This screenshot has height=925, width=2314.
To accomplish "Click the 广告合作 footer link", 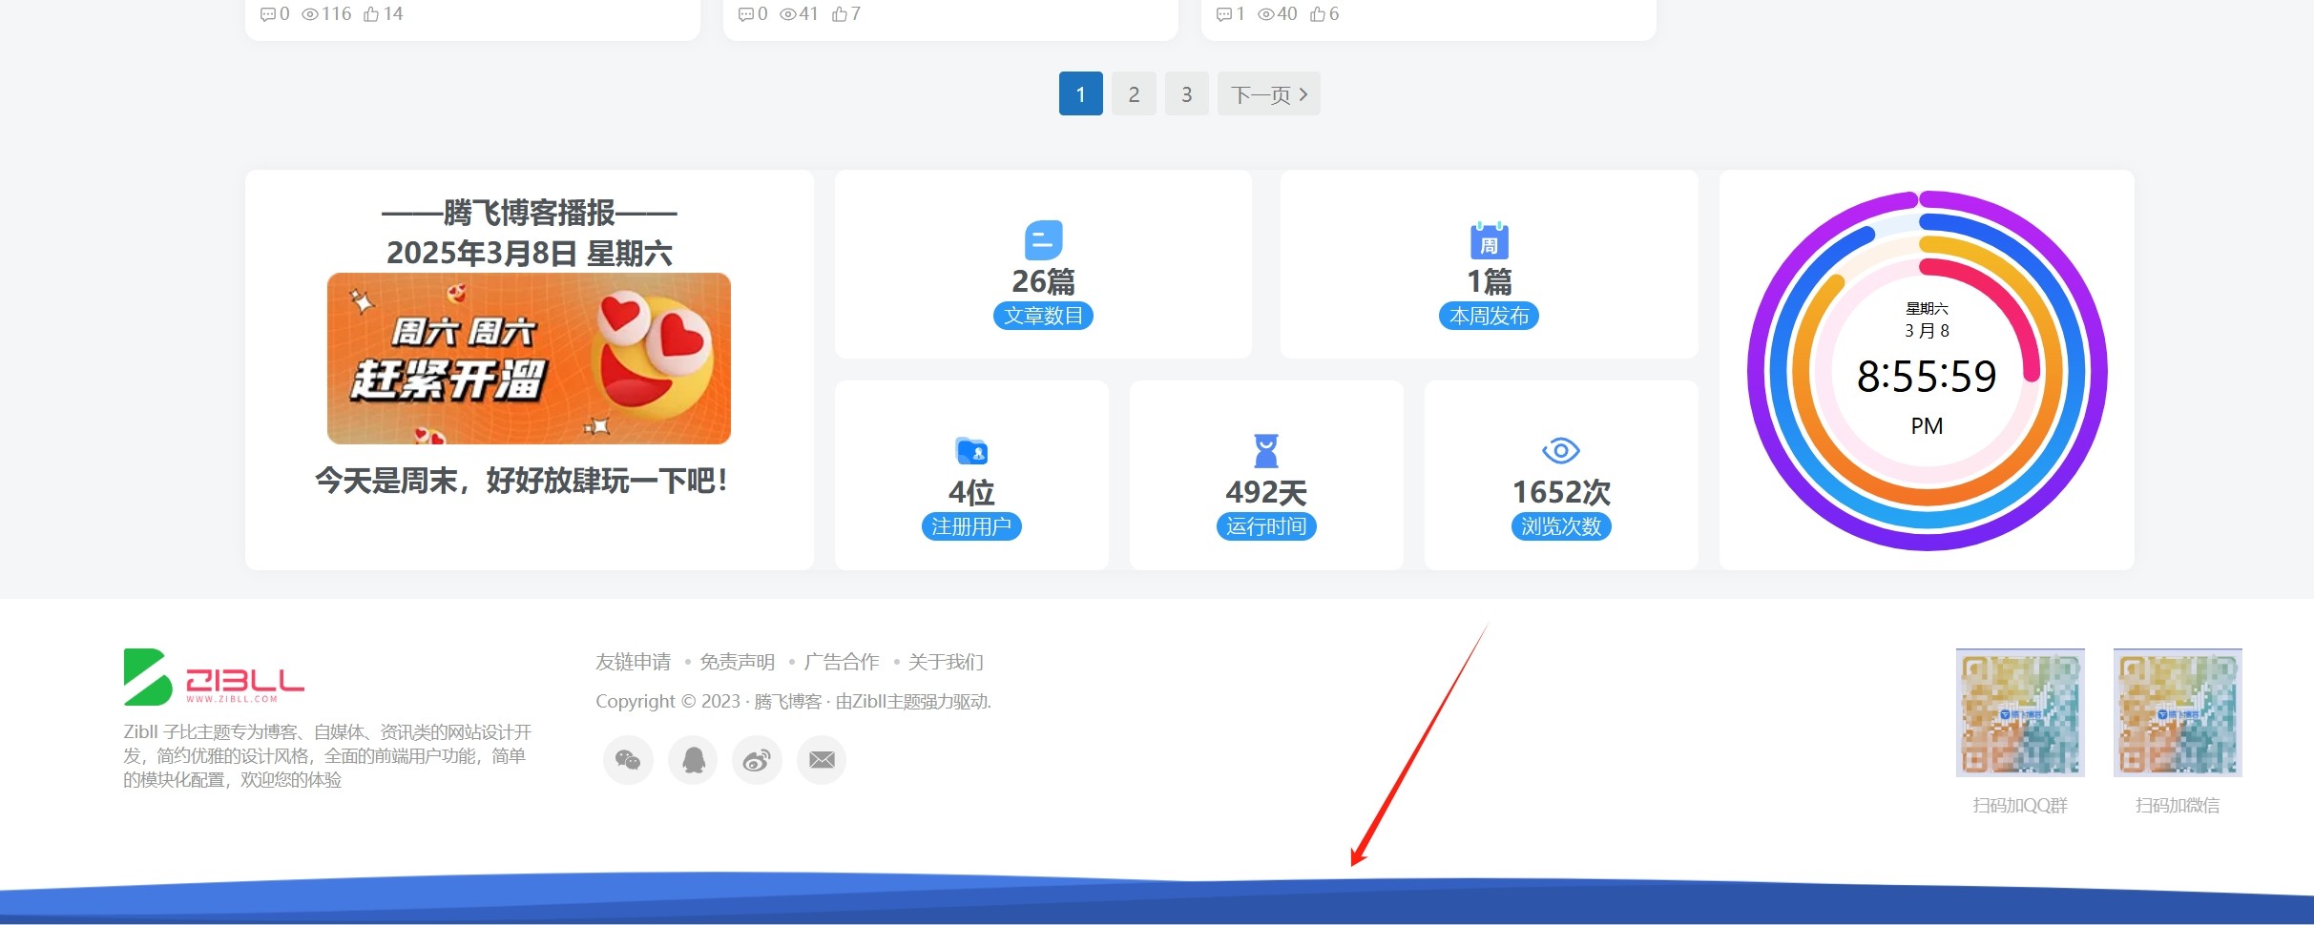I will [844, 661].
